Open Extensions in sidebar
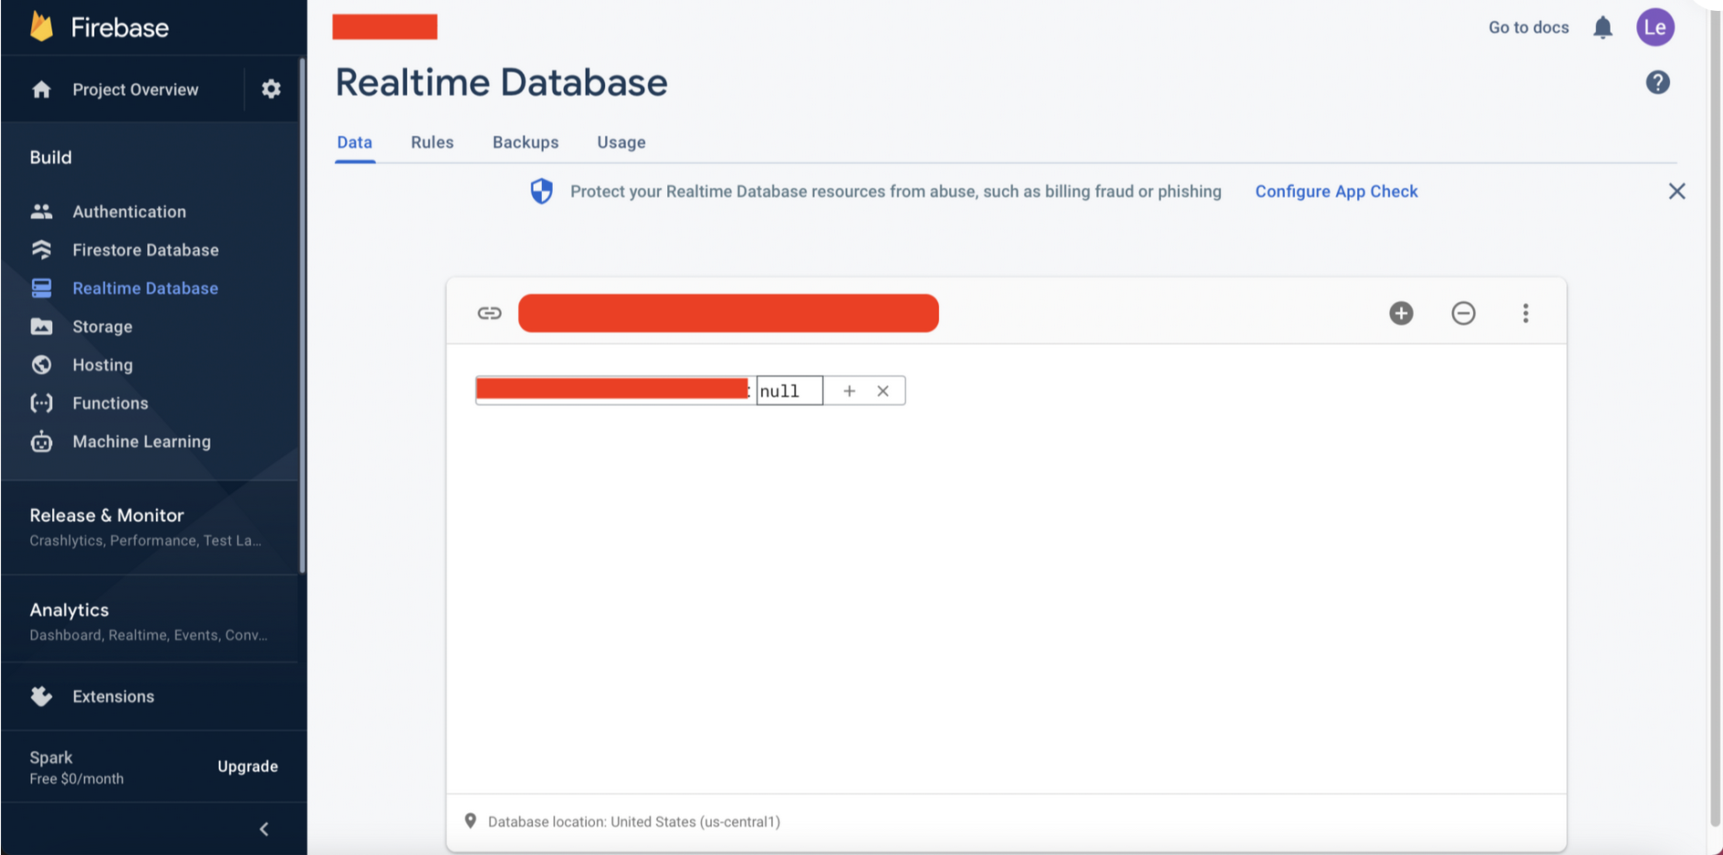The height and width of the screenshot is (855, 1723). [x=113, y=696]
